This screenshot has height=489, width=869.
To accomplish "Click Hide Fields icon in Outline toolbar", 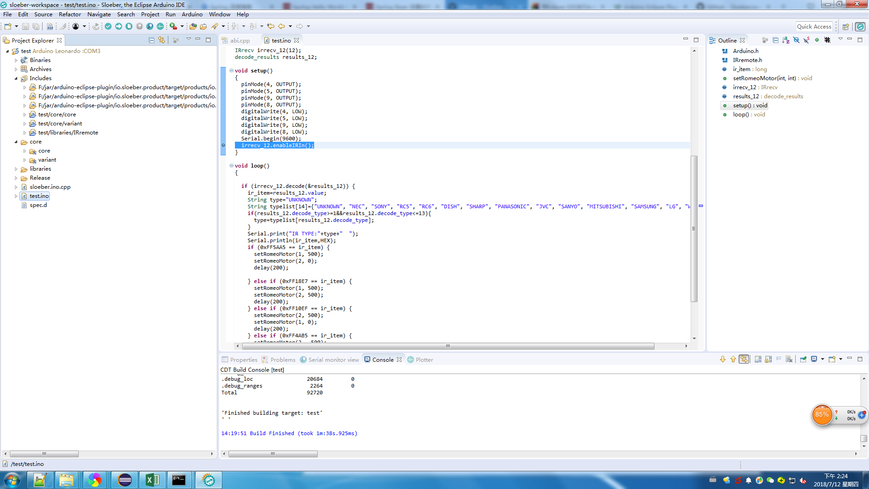I will [x=796, y=40].
